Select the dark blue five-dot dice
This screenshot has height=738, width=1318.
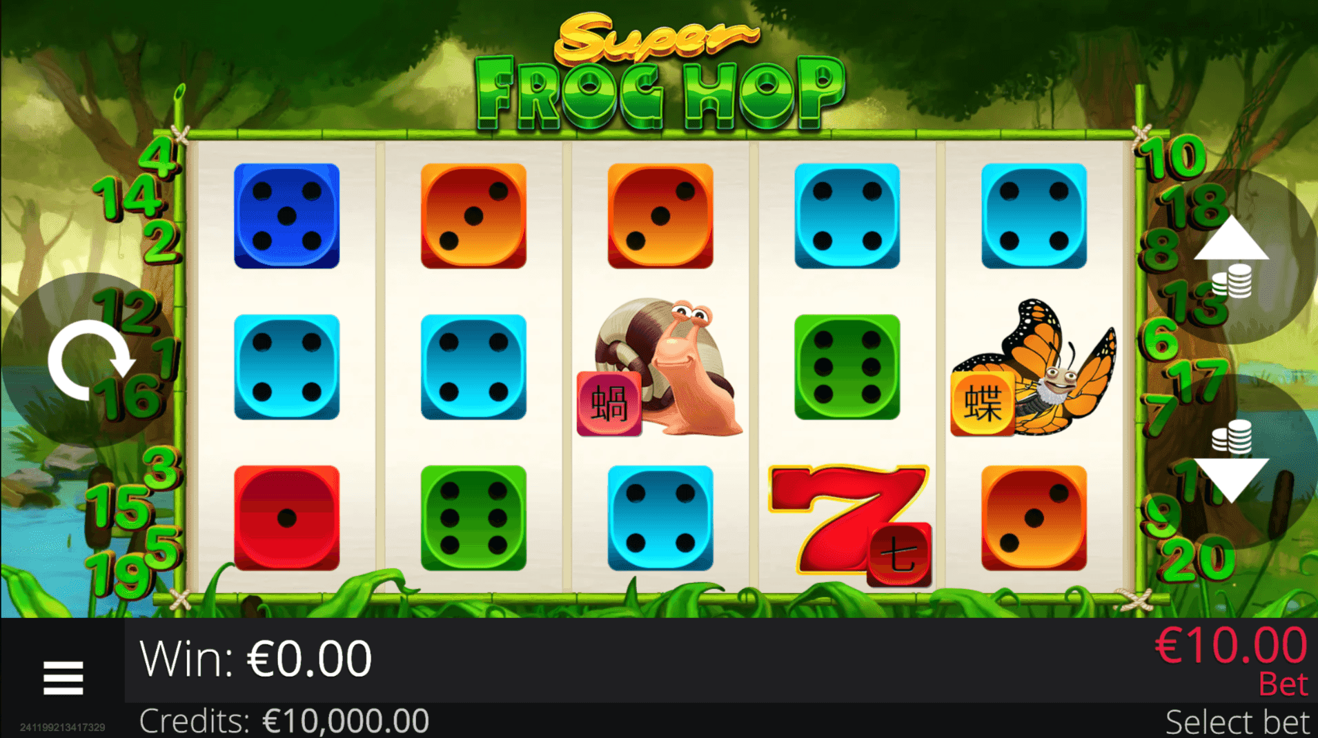pyautogui.click(x=286, y=216)
